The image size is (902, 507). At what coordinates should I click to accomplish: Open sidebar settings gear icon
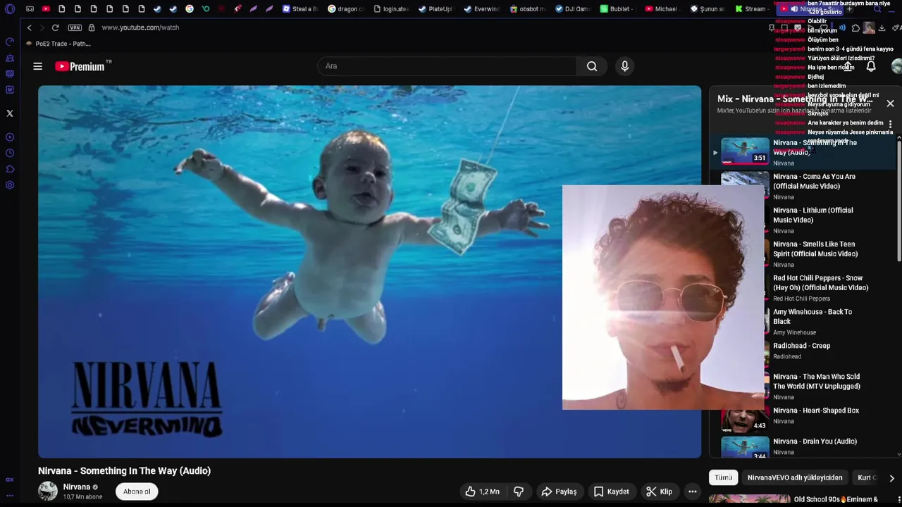coord(10,185)
